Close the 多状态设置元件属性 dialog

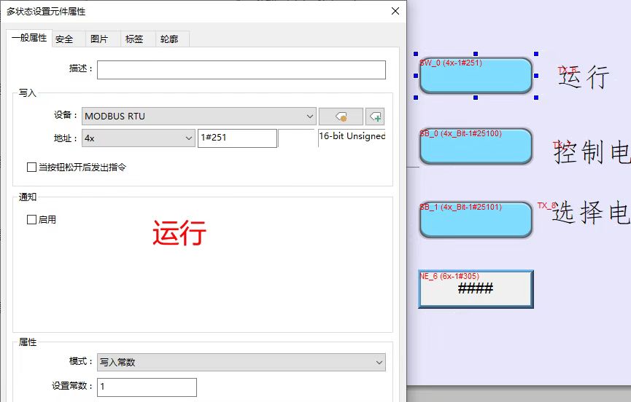pyautogui.click(x=395, y=11)
